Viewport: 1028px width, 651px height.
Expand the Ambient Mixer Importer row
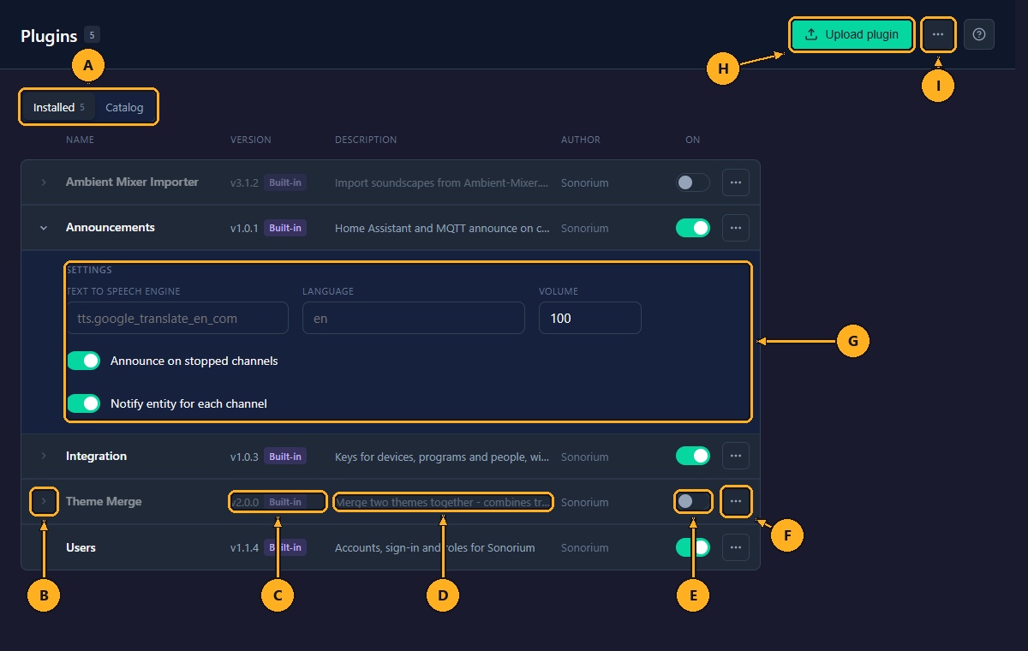(x=44, y=182)
